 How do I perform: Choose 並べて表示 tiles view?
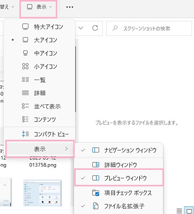(40, 106)
